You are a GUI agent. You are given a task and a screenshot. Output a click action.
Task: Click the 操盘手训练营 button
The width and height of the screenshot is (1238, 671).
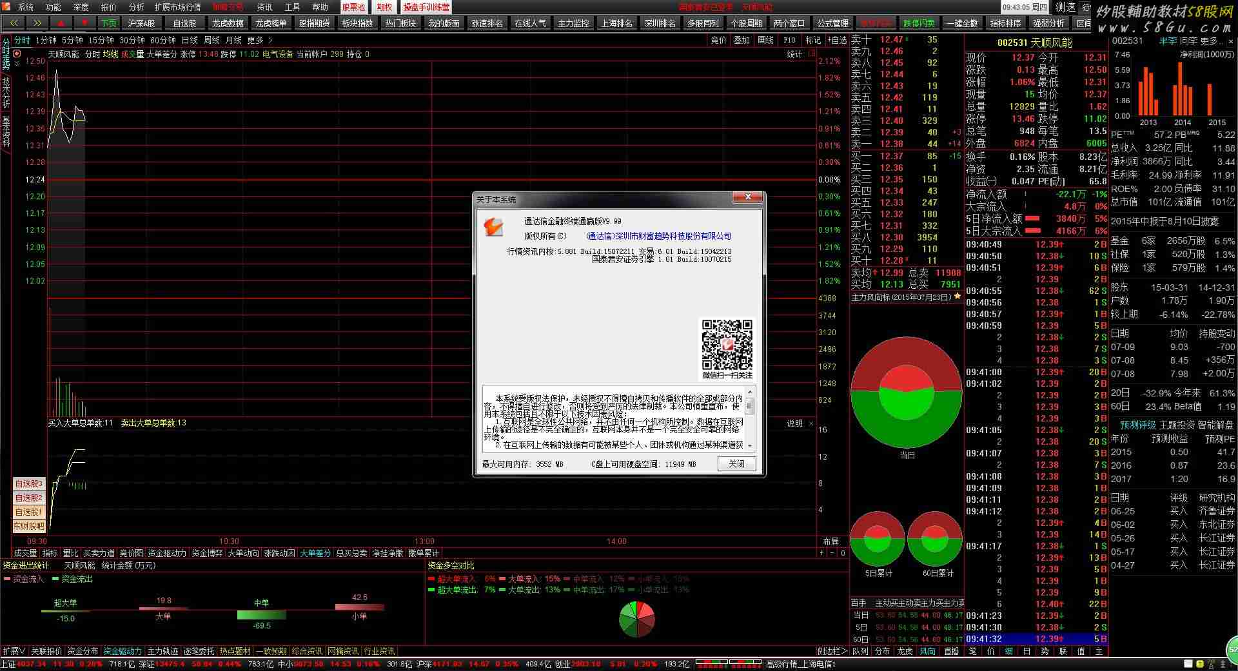click(426, 7)
